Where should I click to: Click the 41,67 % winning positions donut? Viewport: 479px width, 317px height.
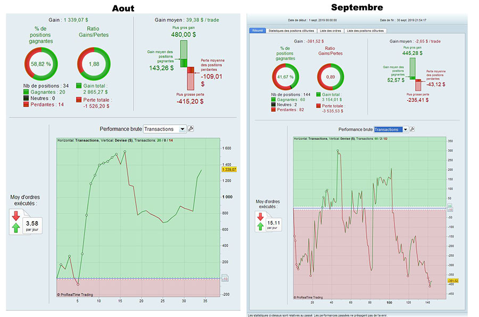[285, 77]
